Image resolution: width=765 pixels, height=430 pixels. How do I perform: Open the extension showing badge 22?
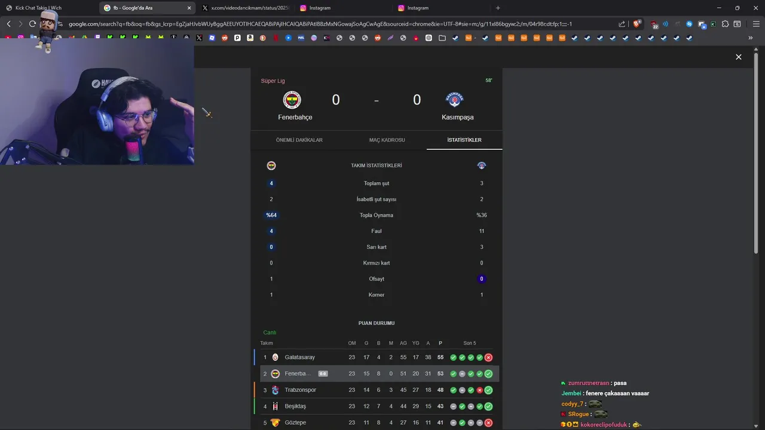(x=654, y=24)
